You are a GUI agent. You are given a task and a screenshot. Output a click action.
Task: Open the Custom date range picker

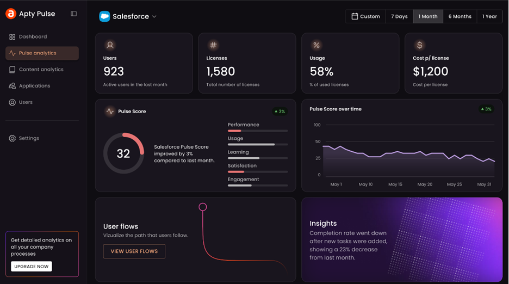[x=365, y=16]
